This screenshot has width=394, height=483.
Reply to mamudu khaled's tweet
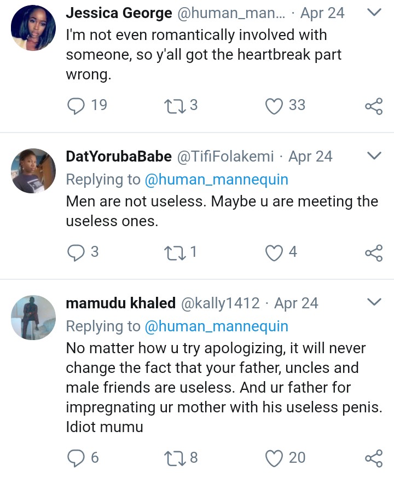[x=75, y=458]
